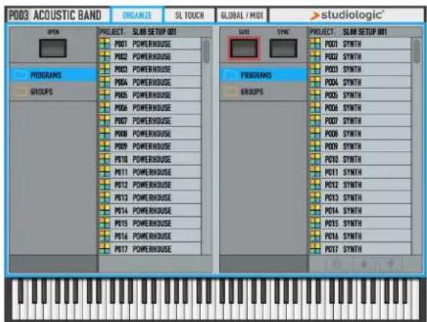This screenshot has height=322, width=427.
Task: Click the P001 POWERHOUSE program icon
Action: coord(105,44)
